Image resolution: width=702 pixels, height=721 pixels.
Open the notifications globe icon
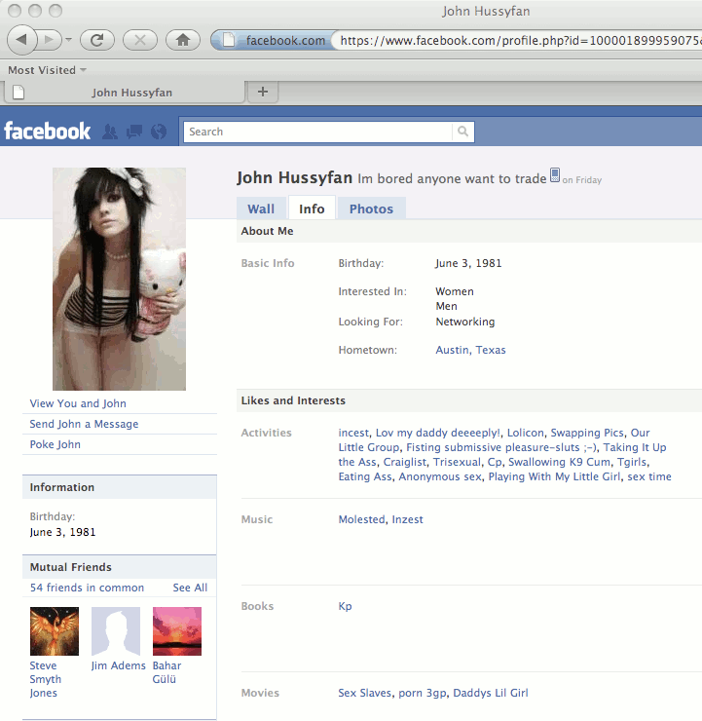pos(159,132)
